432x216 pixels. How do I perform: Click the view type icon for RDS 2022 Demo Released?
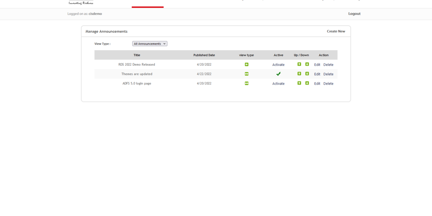point(246,64)
